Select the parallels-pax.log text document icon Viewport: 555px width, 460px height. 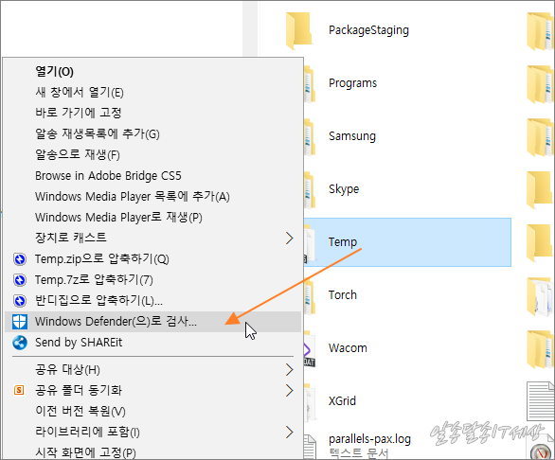[x=310, y=447]
